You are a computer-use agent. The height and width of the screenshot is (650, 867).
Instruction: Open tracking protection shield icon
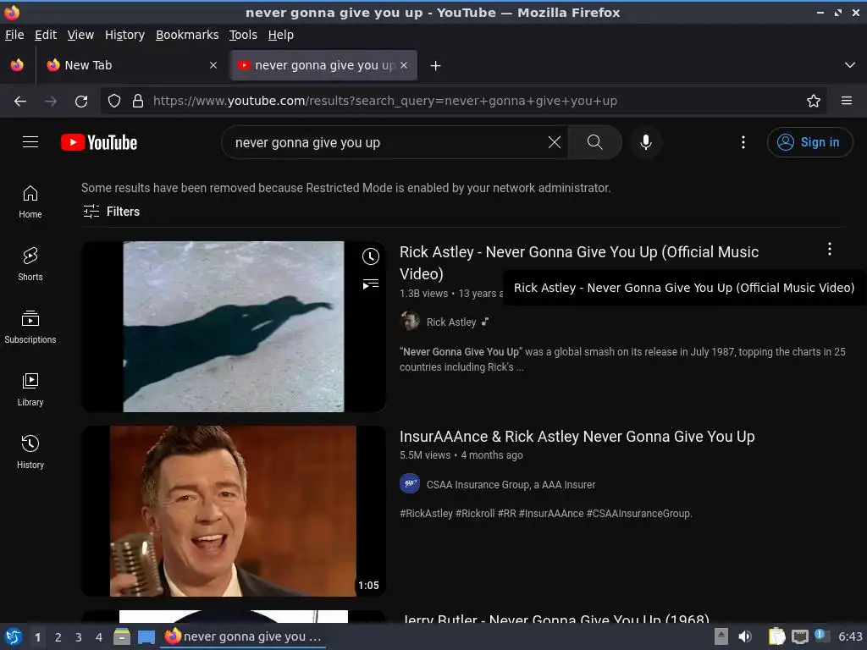[114, 101]
